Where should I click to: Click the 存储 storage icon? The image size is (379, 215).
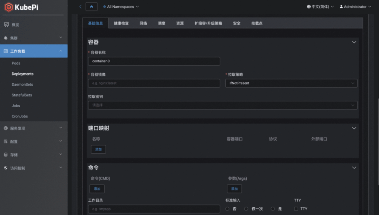coord(6,155)
